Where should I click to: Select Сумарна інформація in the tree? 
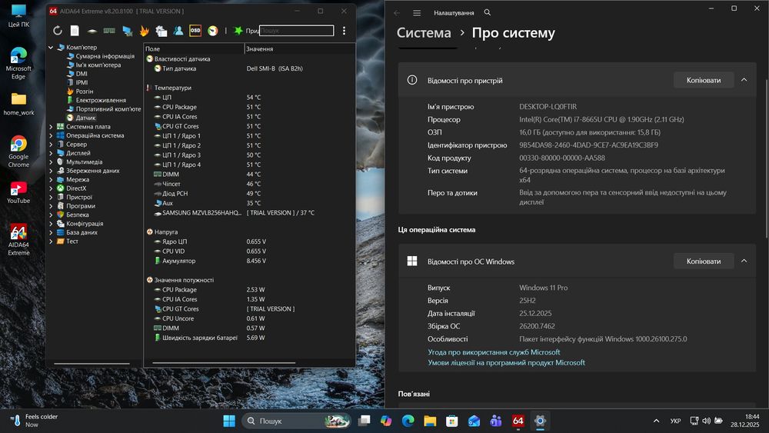(105, 56)
